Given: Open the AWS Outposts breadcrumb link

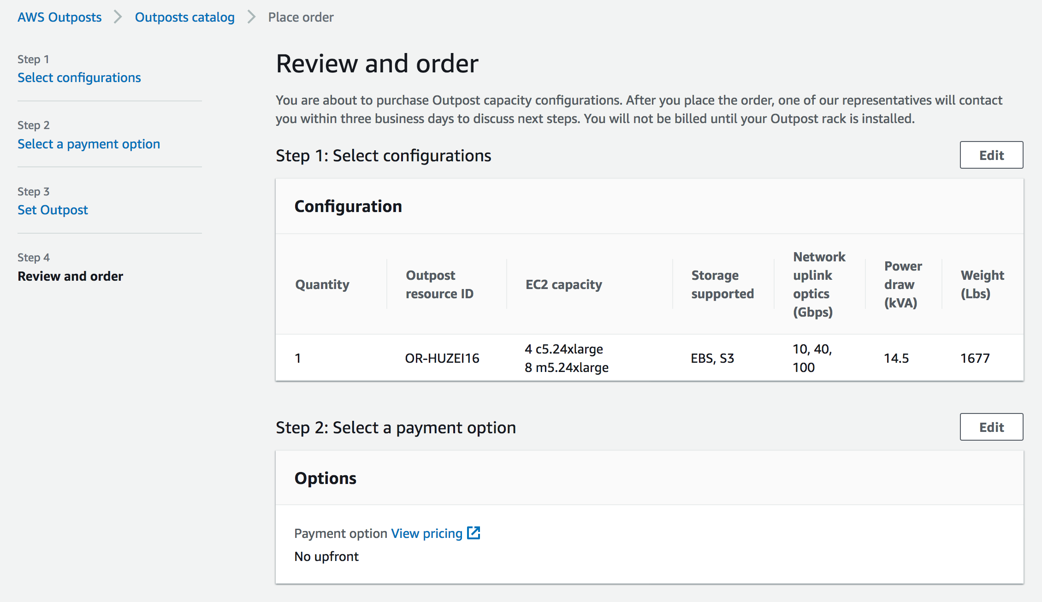Looking at the screenshot, I should (59, 17).
